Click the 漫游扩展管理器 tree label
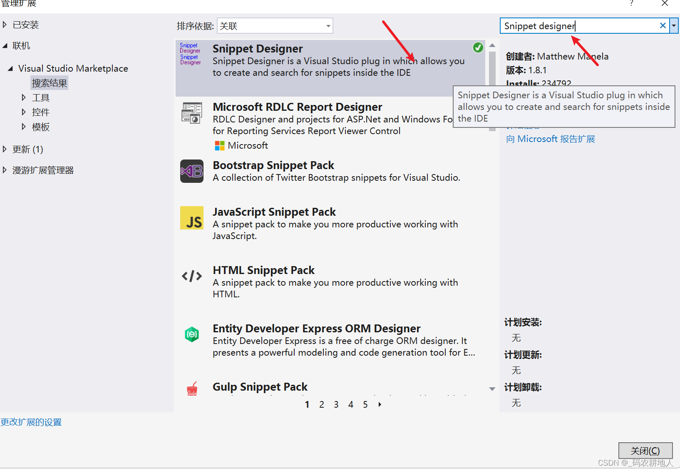Screen dimensions: 680x471 point(43,170)
